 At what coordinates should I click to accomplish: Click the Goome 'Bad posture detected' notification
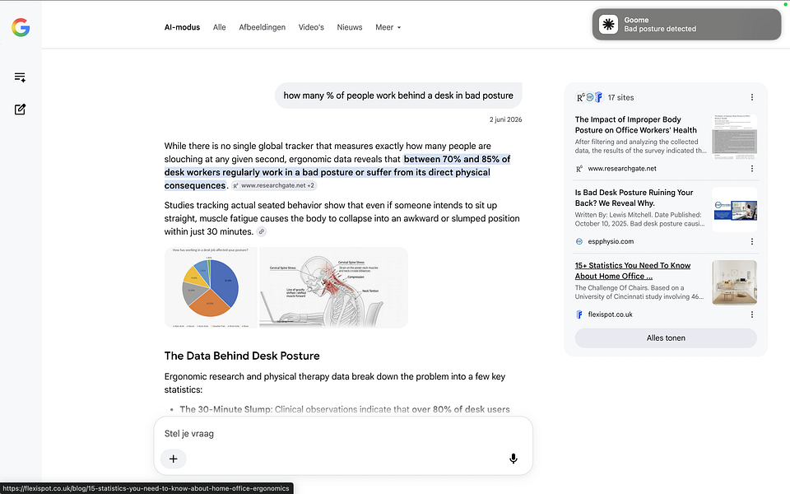(x=686, y=24)
